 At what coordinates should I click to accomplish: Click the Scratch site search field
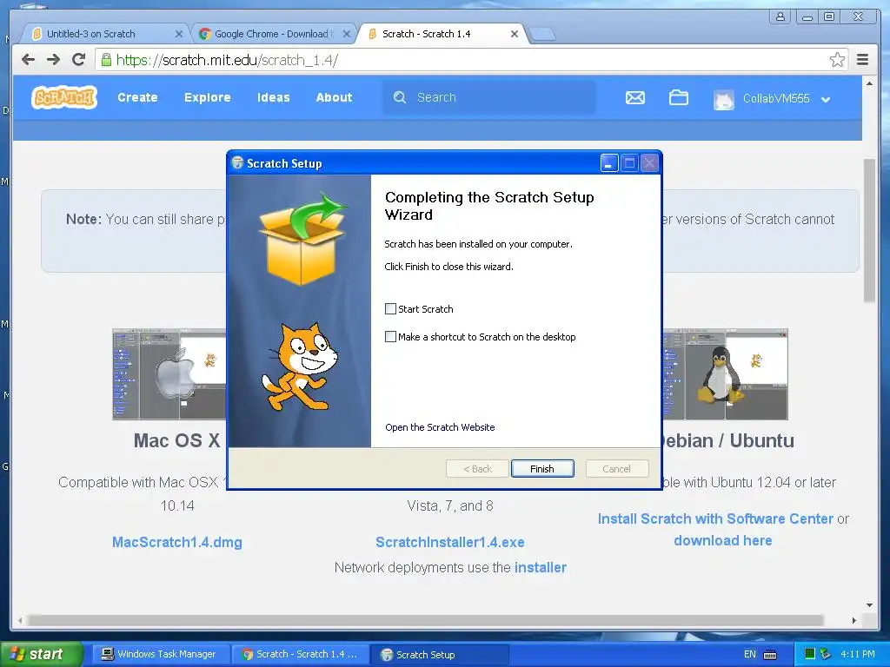pyautogui.click(x=489, y=97)
